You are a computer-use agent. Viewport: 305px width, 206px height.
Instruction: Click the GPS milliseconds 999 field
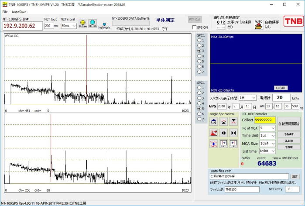click(x=295, y=106)
